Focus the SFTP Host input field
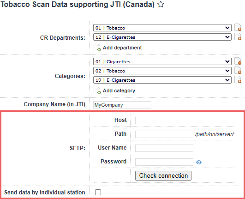 click(x=164, y=121)
